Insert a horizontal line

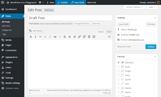[x=60, y=37]
